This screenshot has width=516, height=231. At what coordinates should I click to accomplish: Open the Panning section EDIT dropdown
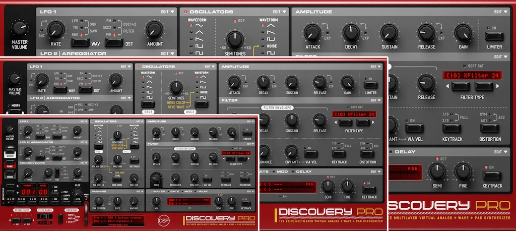coord(139,191)
